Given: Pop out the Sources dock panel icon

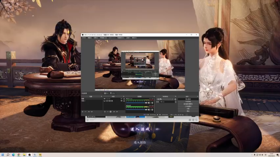Looking at the screenshot, I should [x=124, y=97].
